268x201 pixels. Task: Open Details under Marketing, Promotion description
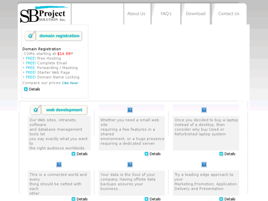pos(230,199)
